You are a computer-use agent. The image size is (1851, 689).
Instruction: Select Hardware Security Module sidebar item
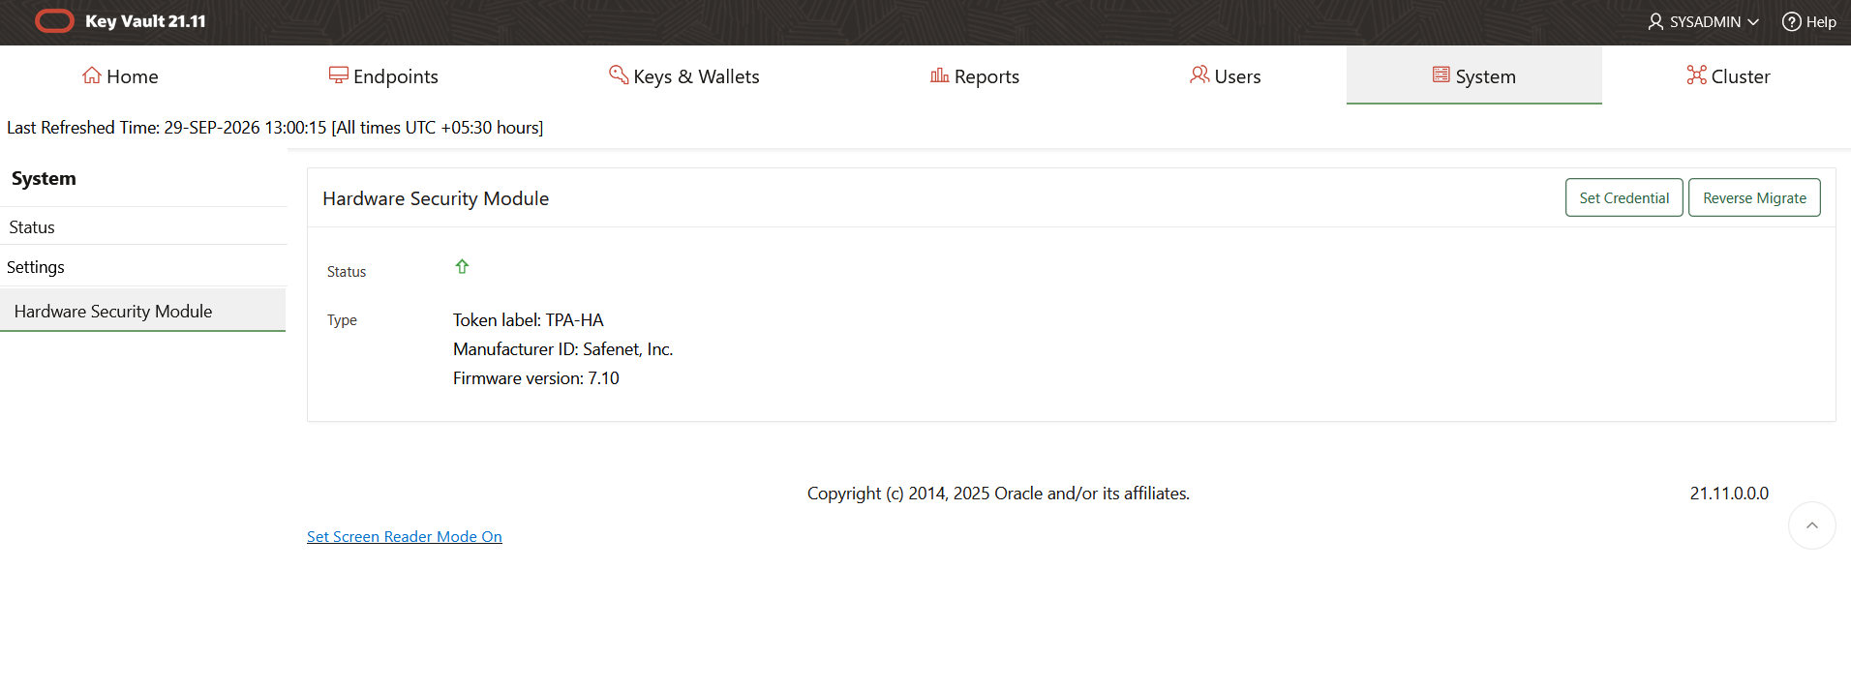[x=143, y=311]
